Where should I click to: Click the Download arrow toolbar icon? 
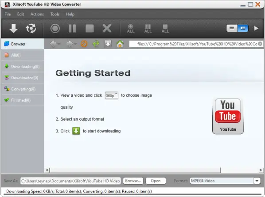pyautogui.click(x=14, y=28)
